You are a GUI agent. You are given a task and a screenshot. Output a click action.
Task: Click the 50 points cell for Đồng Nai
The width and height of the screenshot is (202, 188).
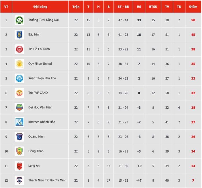coord(193,20)
